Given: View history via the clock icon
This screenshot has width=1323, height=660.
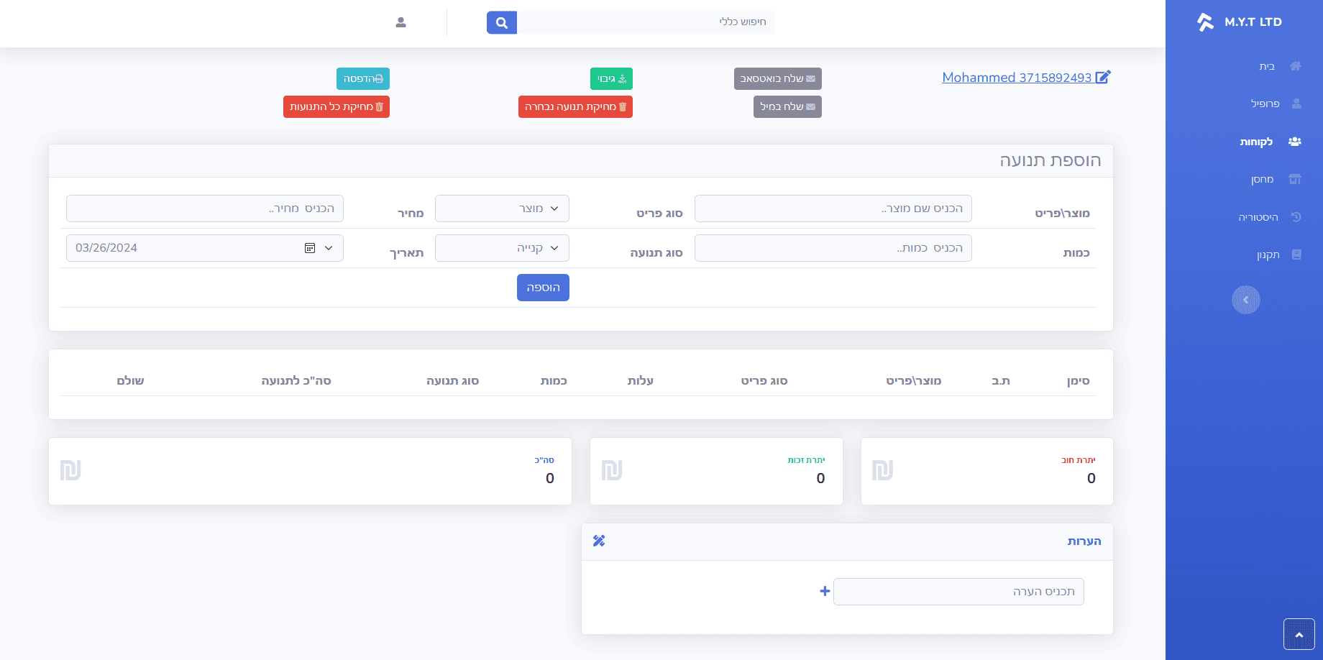Looking at the screenshot, I should click(x=1296, y=216).
